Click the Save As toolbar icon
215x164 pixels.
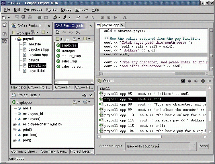(x=24, y=17)
